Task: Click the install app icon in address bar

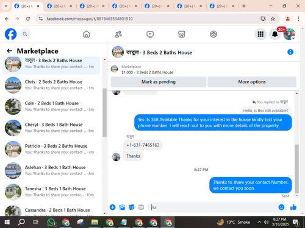Action: click(x=263, y=19)
